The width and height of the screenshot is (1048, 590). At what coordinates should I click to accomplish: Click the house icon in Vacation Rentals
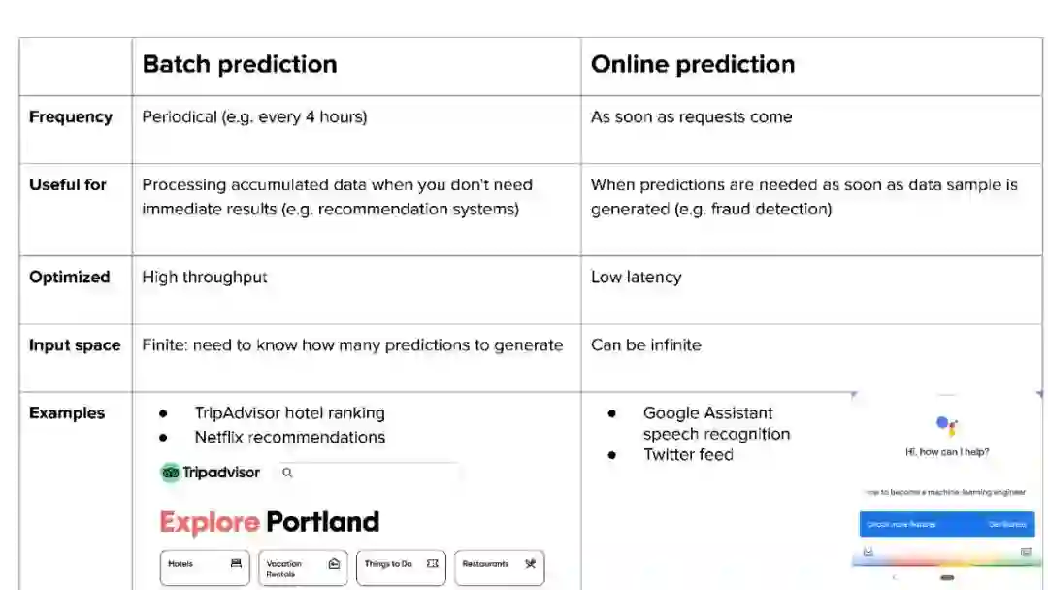pyautogui.click(x=334, y=563)
